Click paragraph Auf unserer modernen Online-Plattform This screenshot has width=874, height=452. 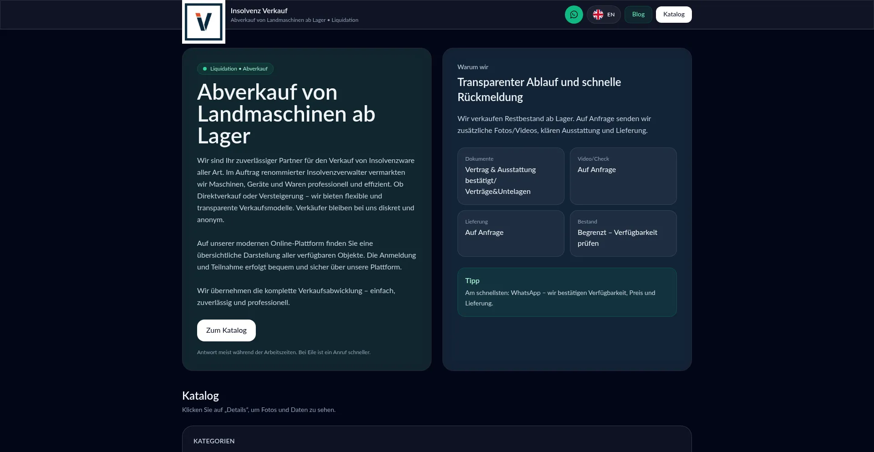tap(306, 255)
